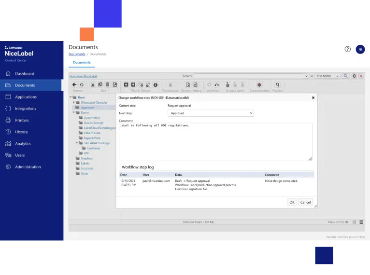Click inside the Comment text area

pyautogui.click(x=215, y=141)
